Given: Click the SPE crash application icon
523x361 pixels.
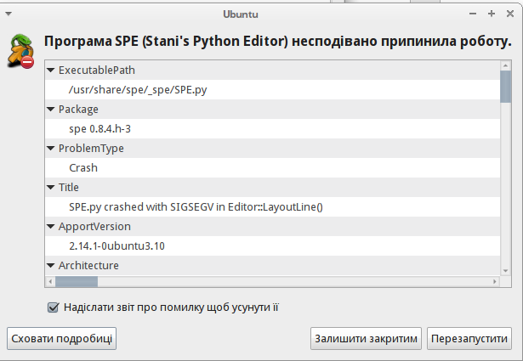Looking at the screenshot, I should pos(20,51).
